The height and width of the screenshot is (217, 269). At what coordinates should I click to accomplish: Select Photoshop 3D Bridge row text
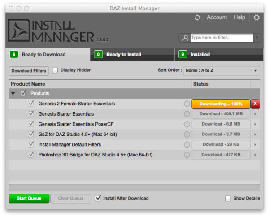(x=95, y=155)
